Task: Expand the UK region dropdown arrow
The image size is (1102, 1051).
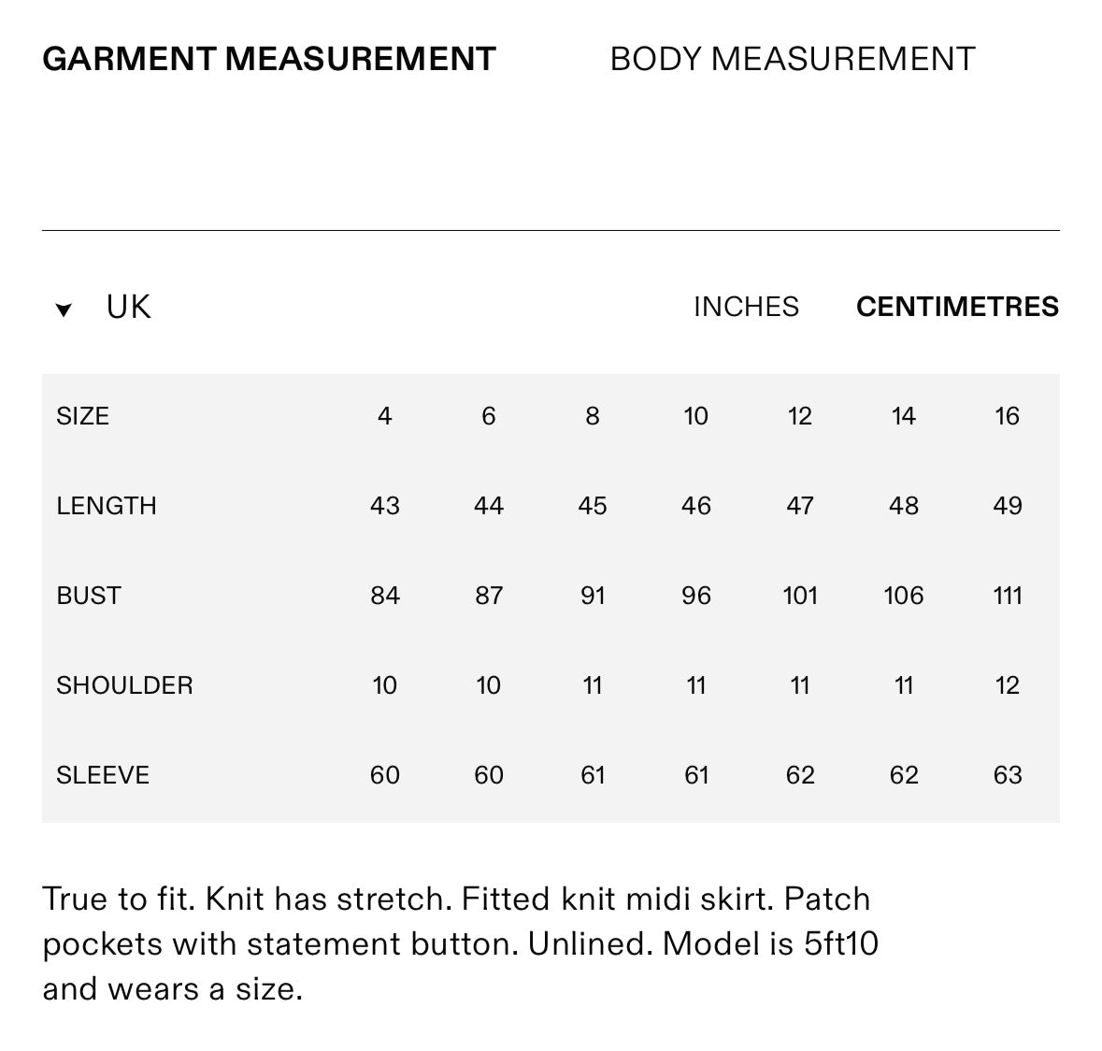Action: (64, 310)
